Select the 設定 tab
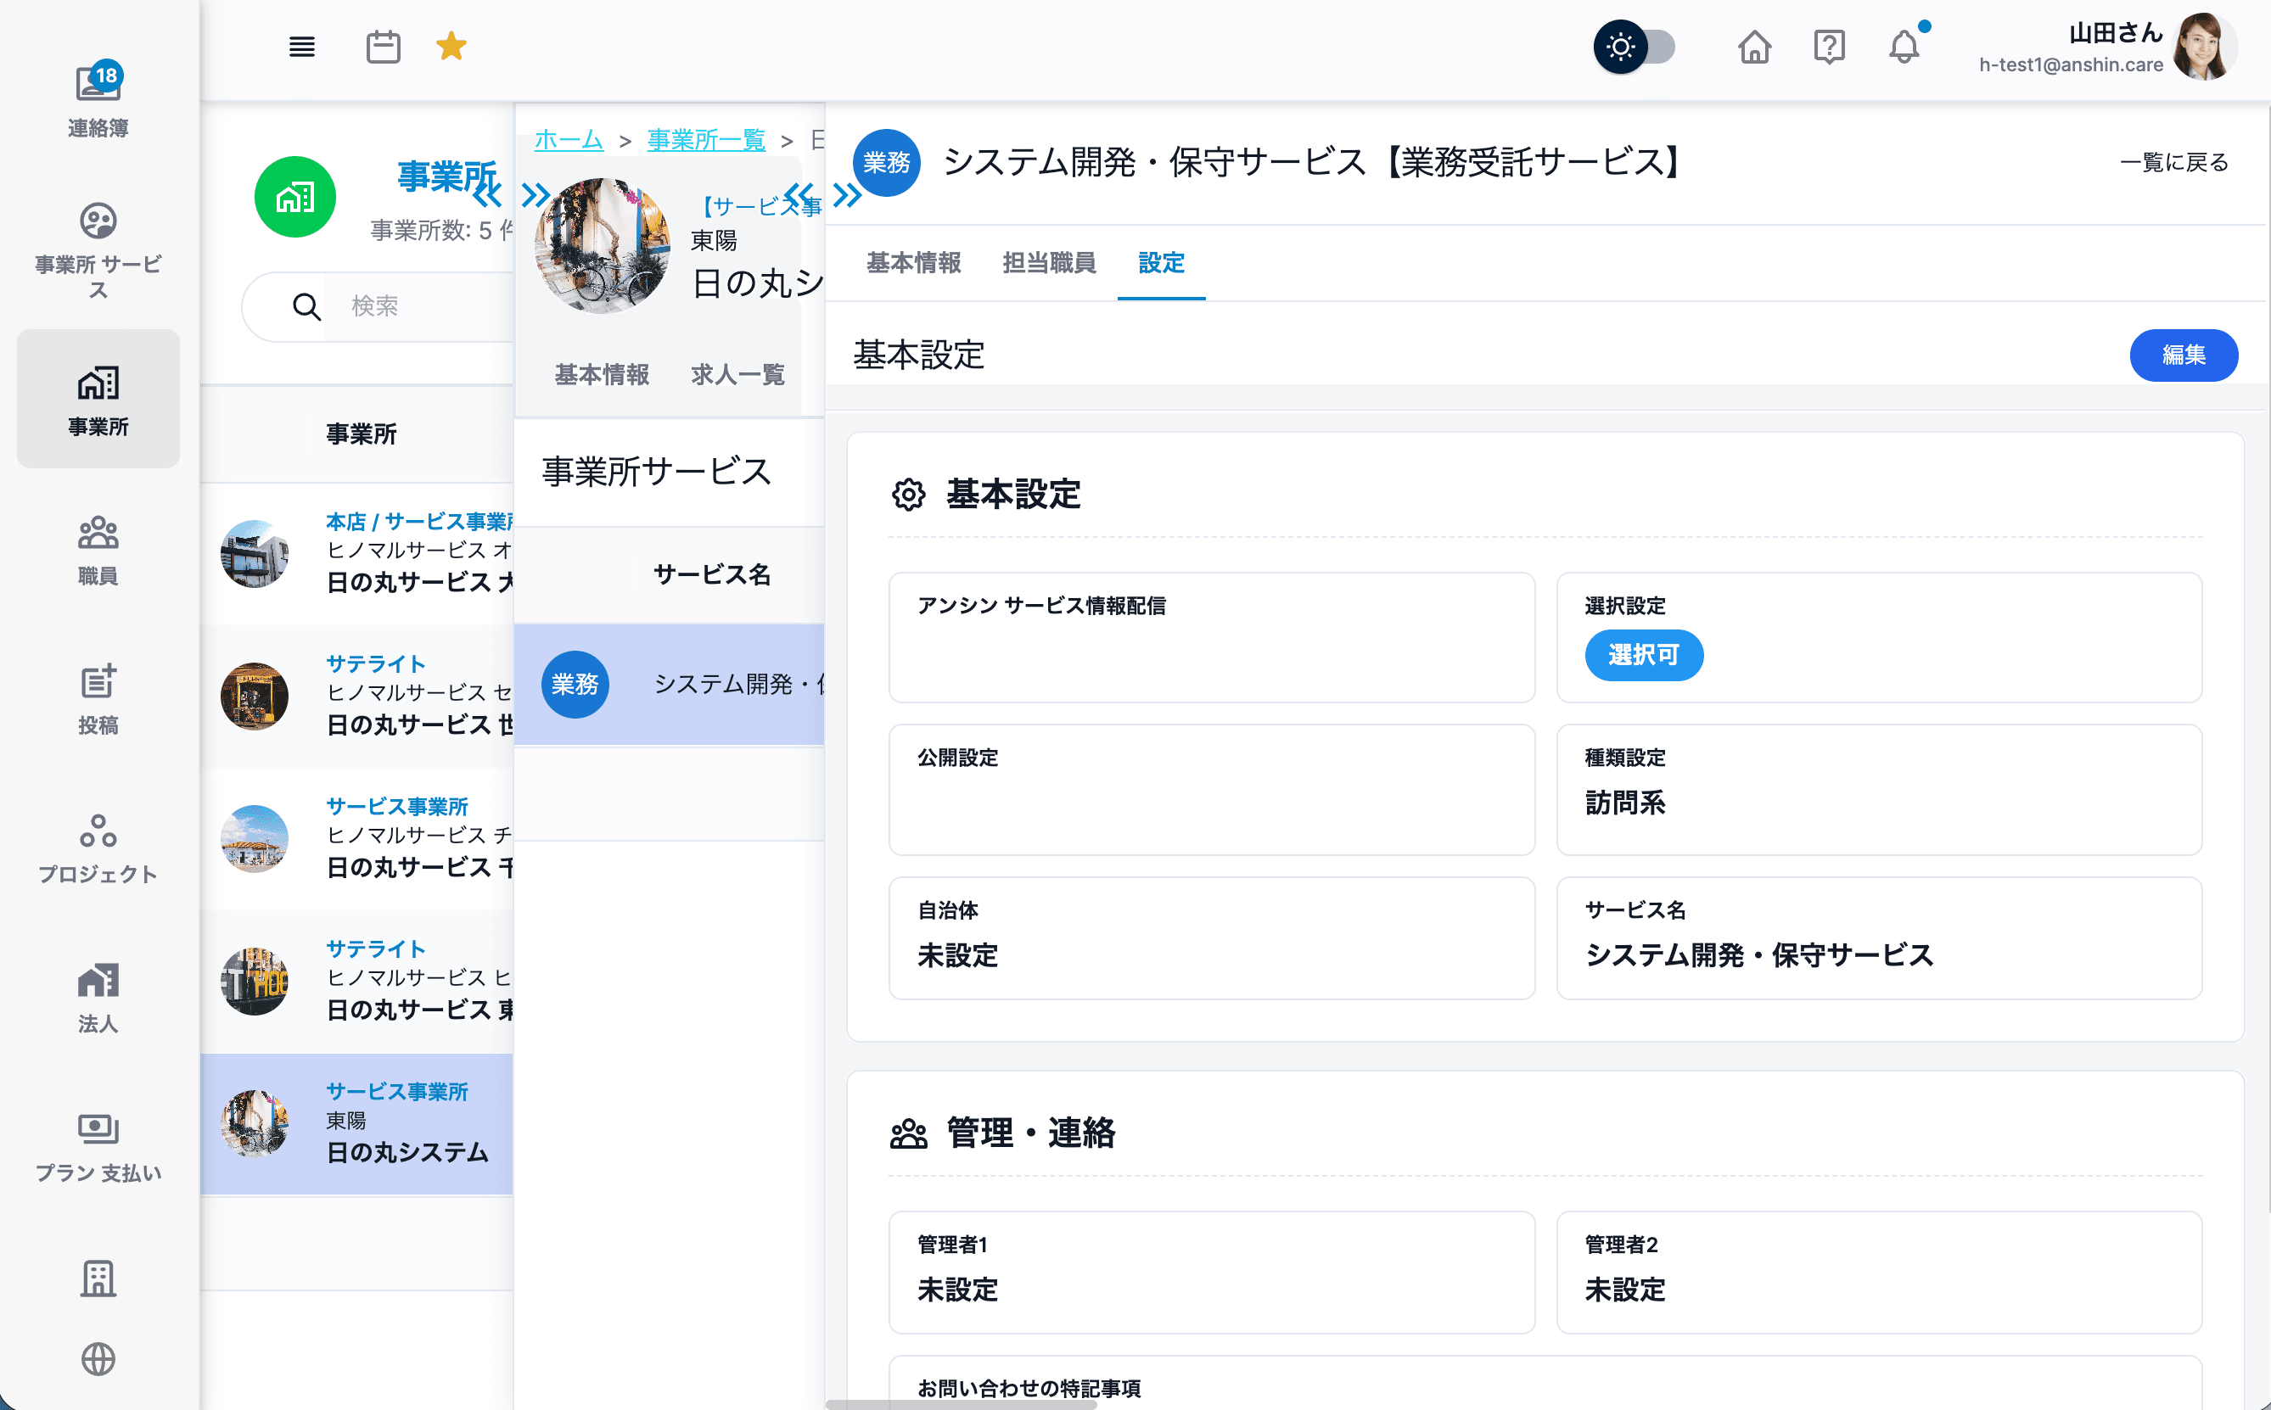The width and height of the screenshot is (2271, 1410). (x=1161, y=263)
